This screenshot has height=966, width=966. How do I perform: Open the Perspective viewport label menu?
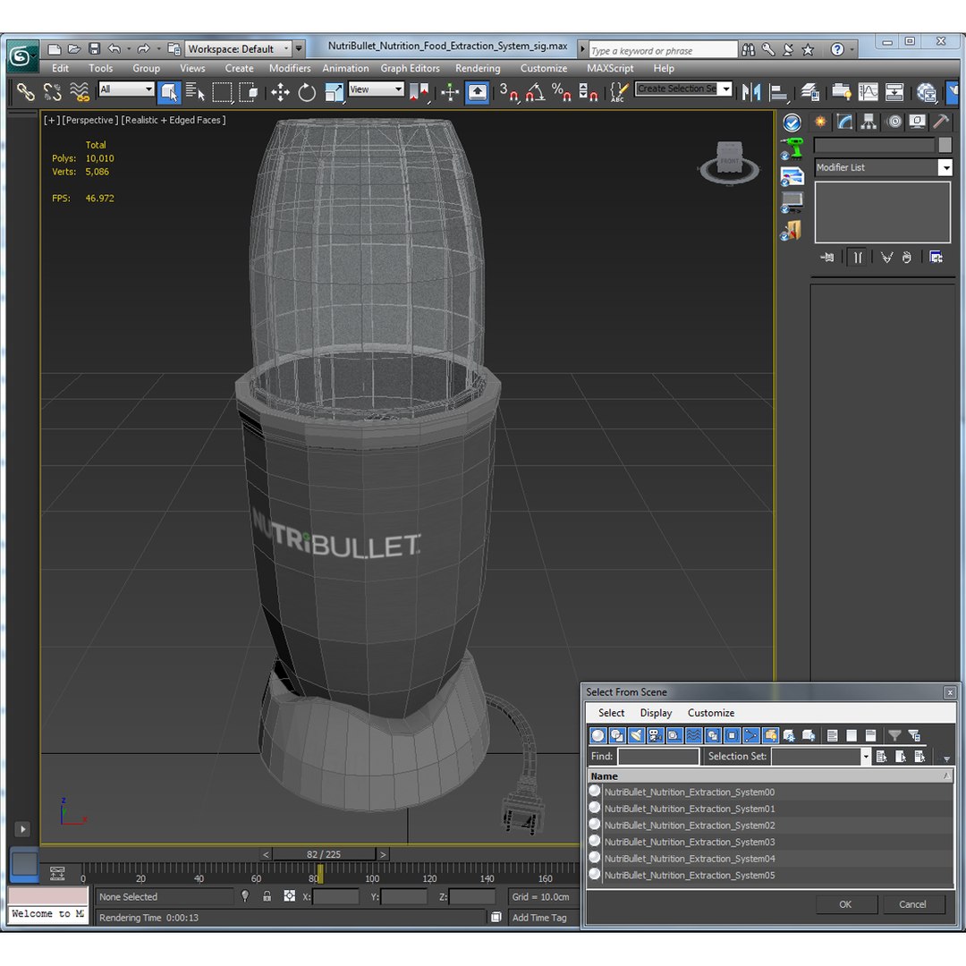click(x=90, y=120)
